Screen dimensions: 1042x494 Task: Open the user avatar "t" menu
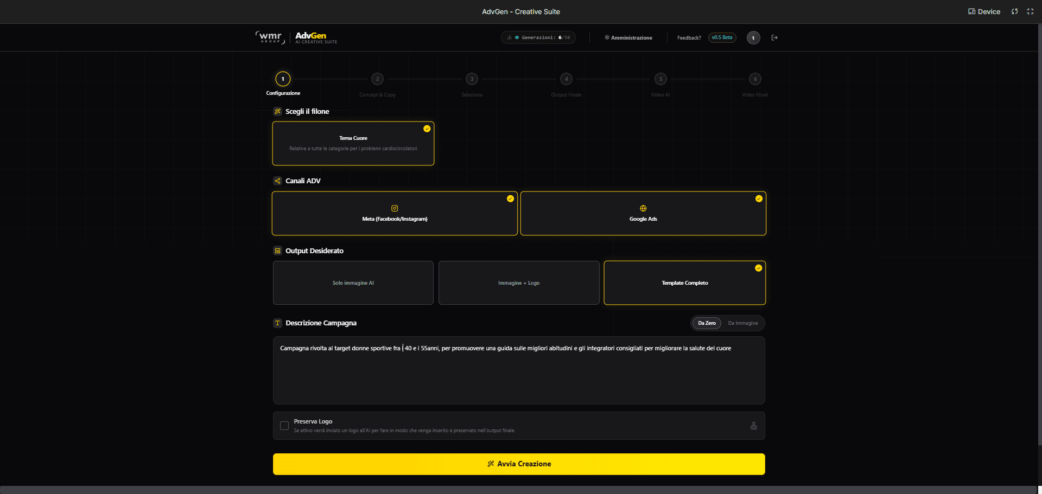pyautogui.click(x=753, y=37)
